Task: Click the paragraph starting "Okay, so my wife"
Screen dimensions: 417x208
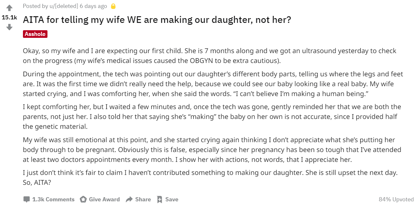Action: 209,56
